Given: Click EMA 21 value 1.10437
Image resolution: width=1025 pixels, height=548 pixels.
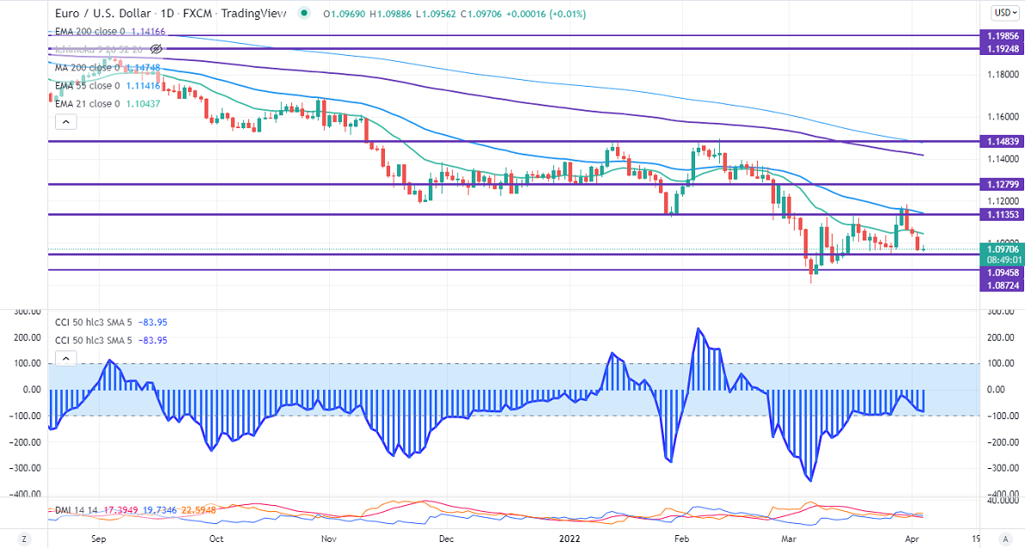Looking at the screenshot, I should (142, 103).
